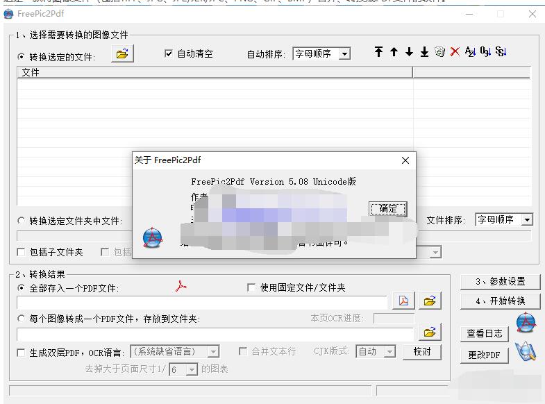Select 转换选定文件夹中文件 radio option

coord(22,220)
